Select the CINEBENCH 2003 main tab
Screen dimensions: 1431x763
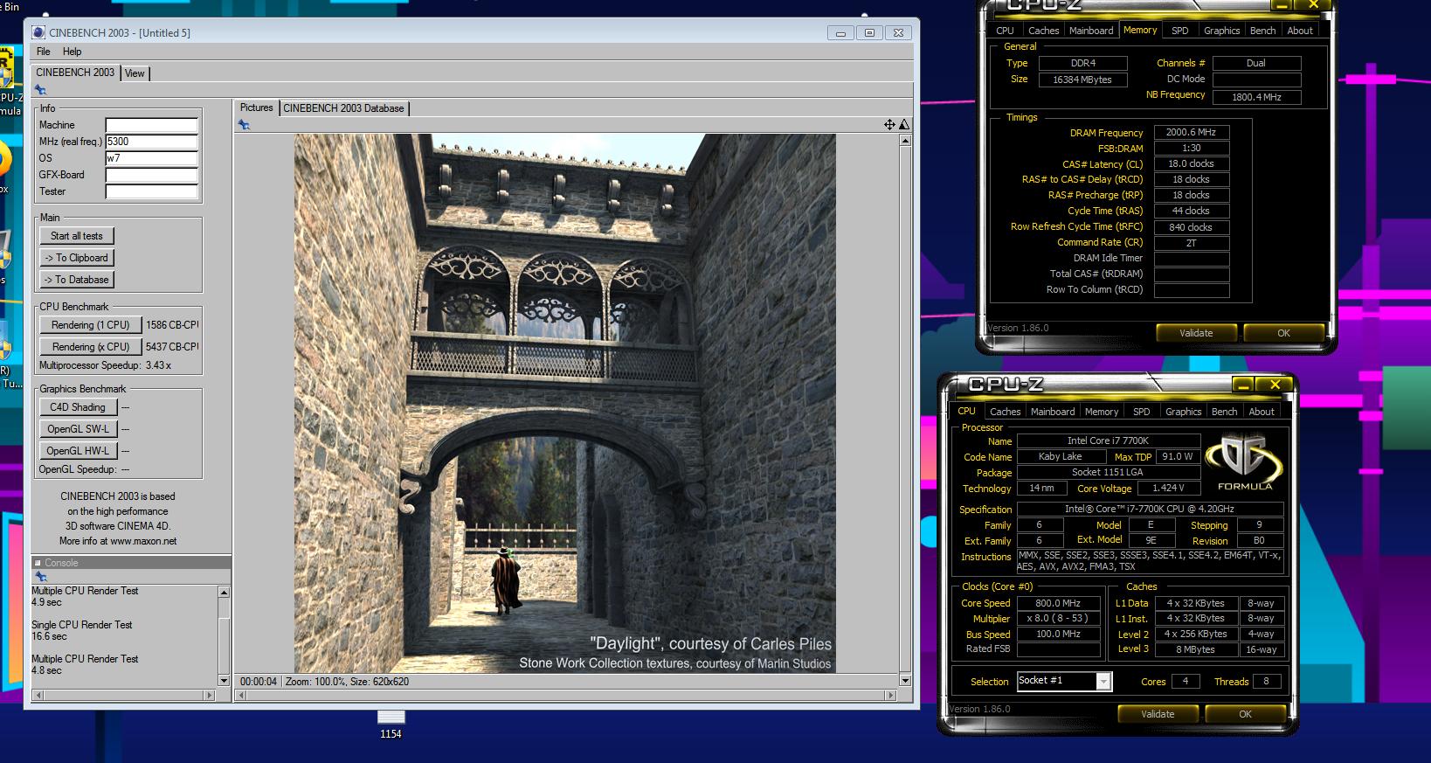(75, 73)
